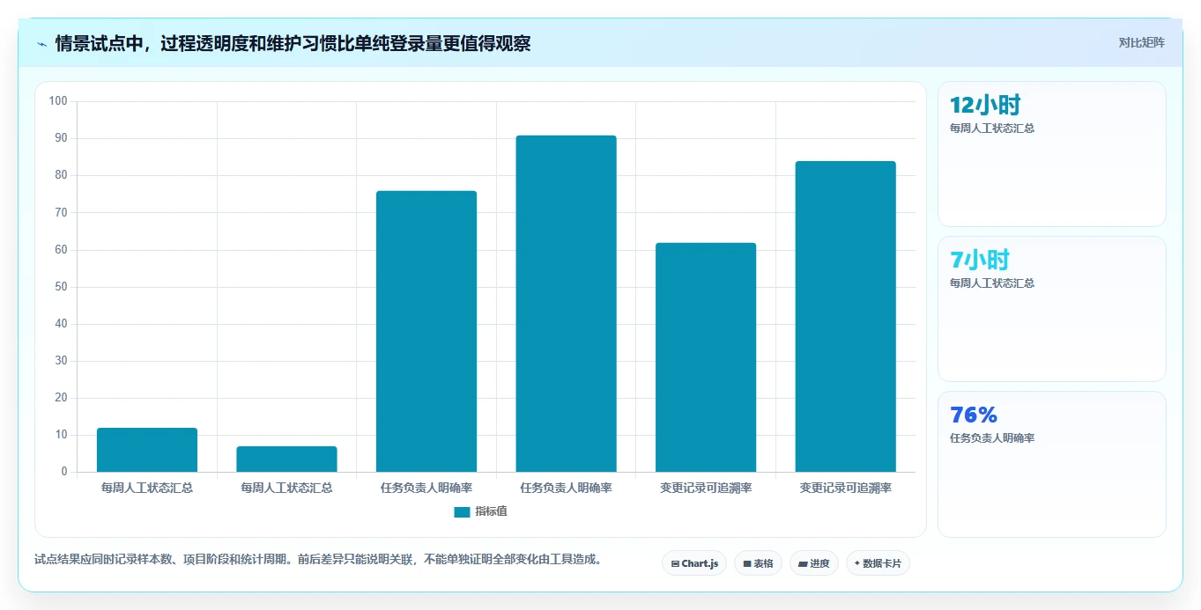The image size is (1201, 610).
Task: Click y-axis tick label 70
Action: (x=62, y=213)
